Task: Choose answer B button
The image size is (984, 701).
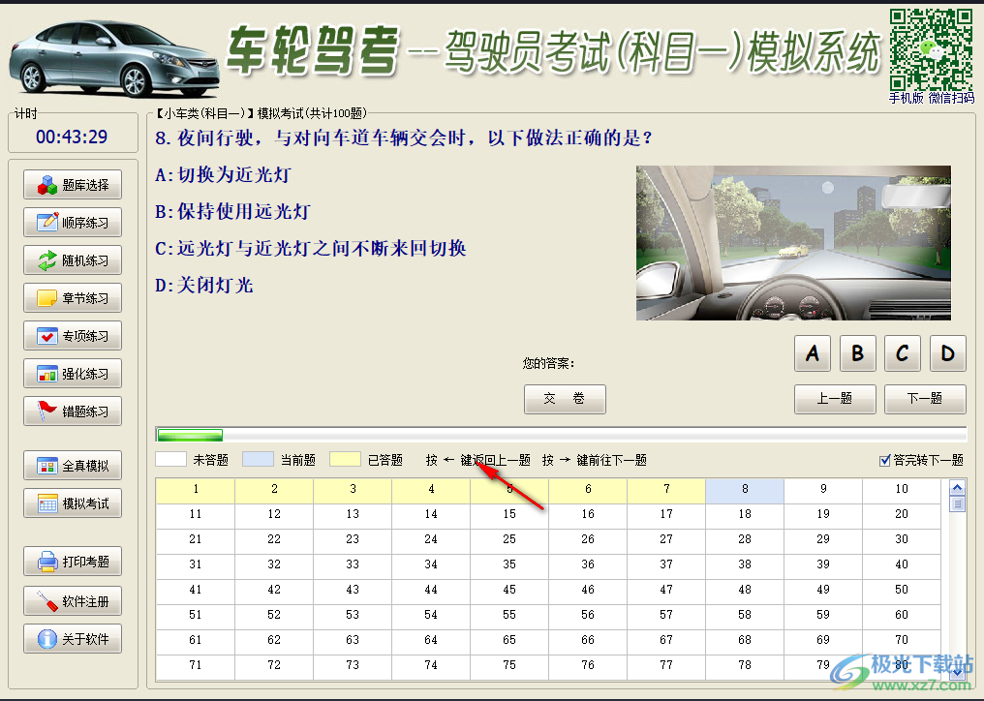Action: tap(857, 353)
